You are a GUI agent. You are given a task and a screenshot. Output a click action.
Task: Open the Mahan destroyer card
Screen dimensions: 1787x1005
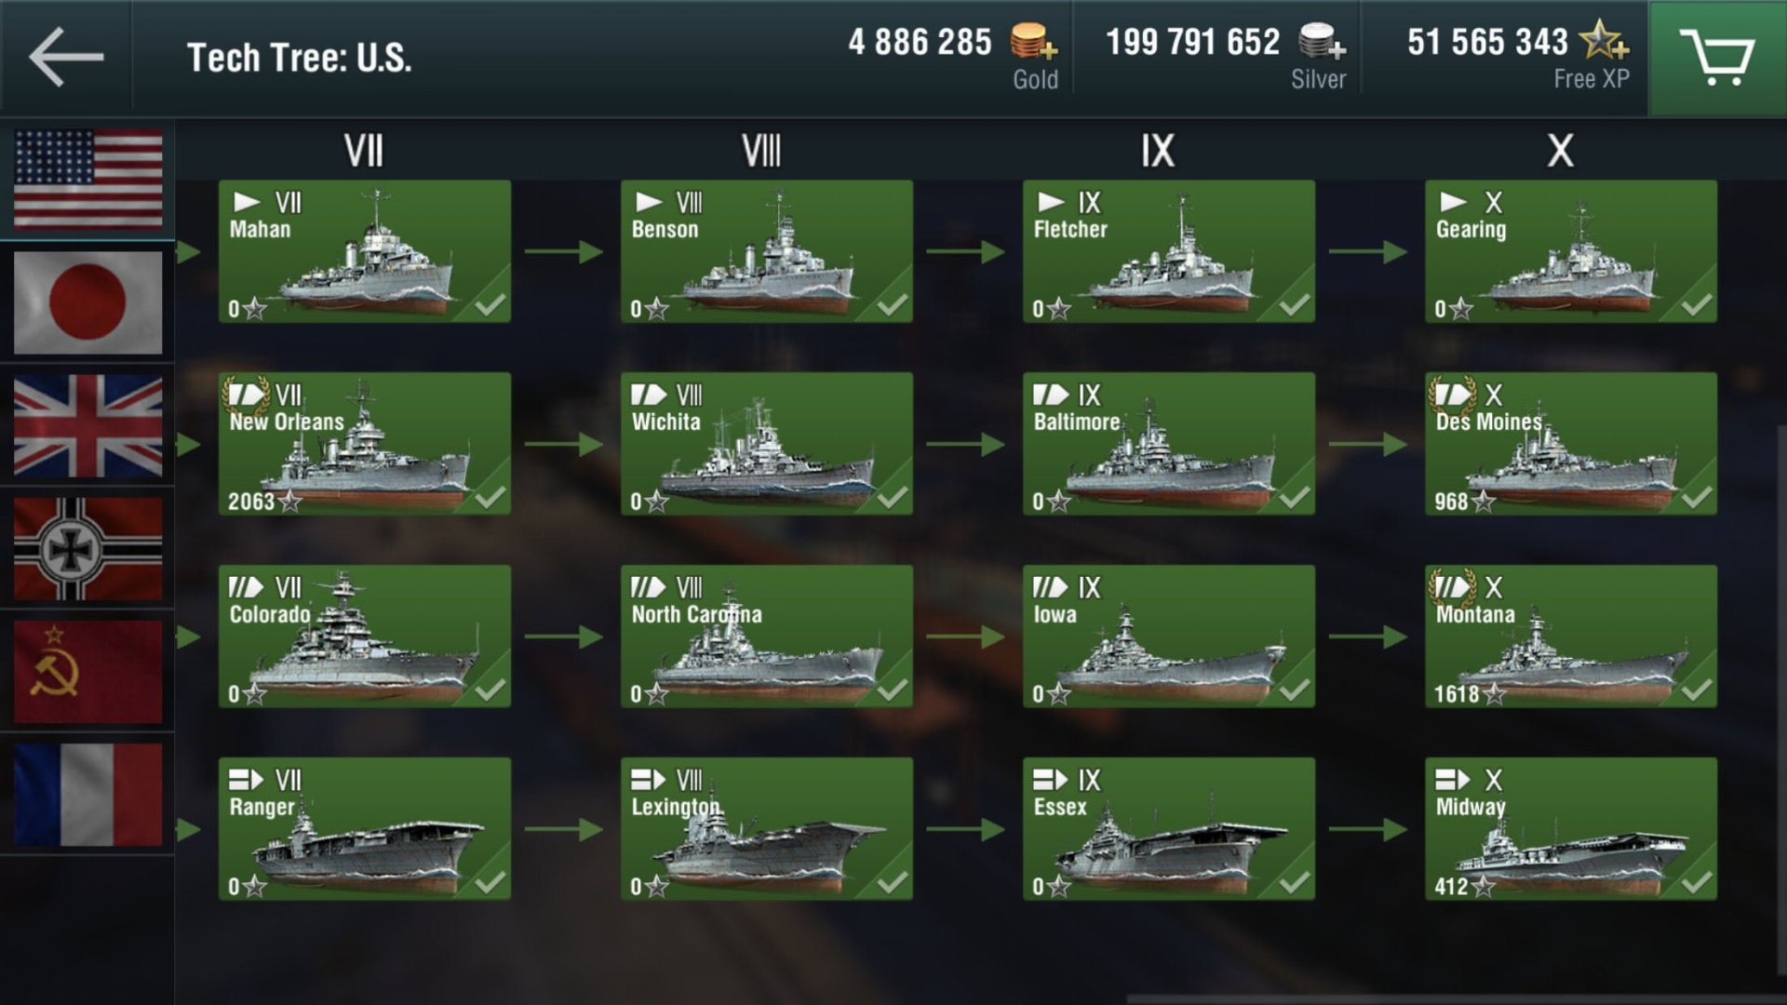(365, 251)
